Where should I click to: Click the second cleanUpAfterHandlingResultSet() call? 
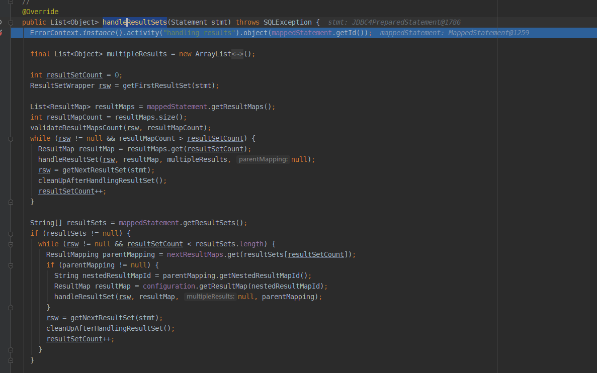108,328
